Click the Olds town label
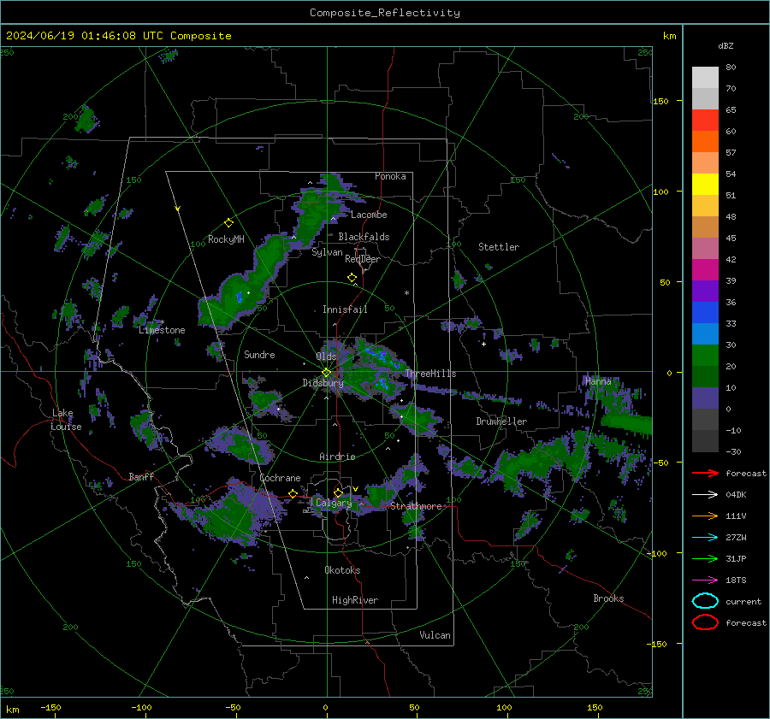Viewport: 770px width, 719px height. point(326,357)
